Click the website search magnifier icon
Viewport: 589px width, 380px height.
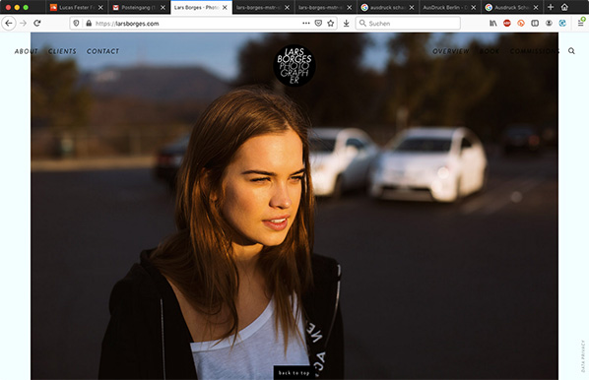click(x=571, y=51)
